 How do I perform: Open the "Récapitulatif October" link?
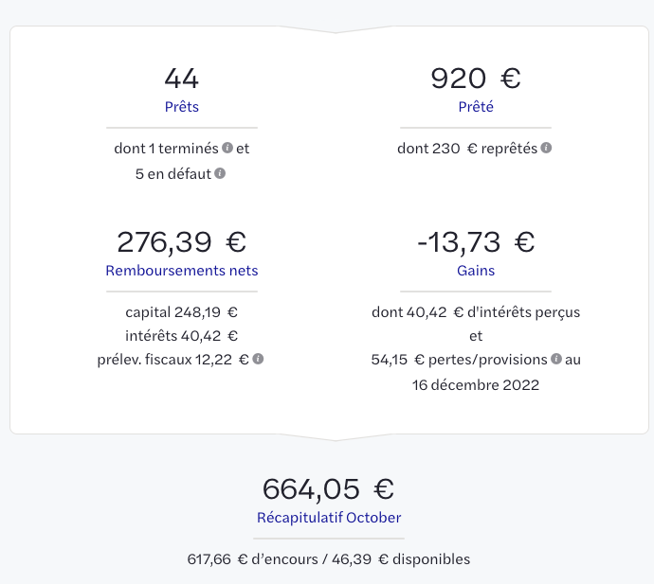click(329, 518)
